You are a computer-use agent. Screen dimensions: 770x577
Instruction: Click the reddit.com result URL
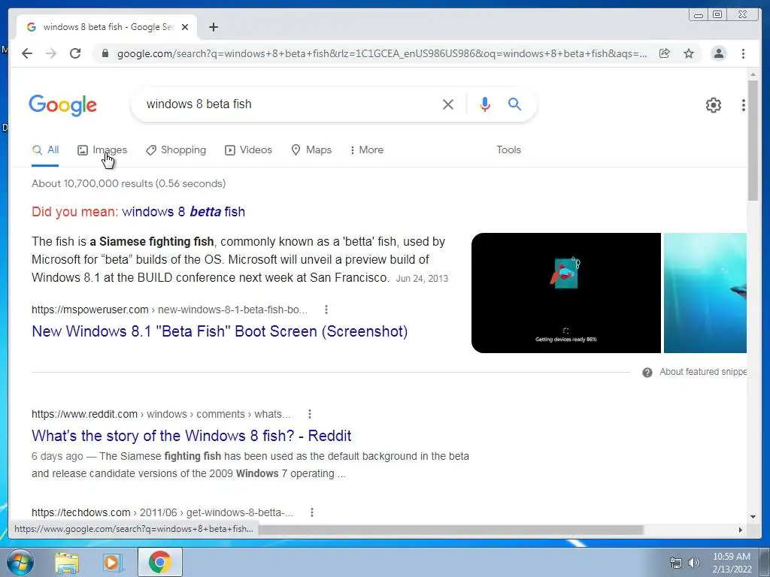(161, 414)
